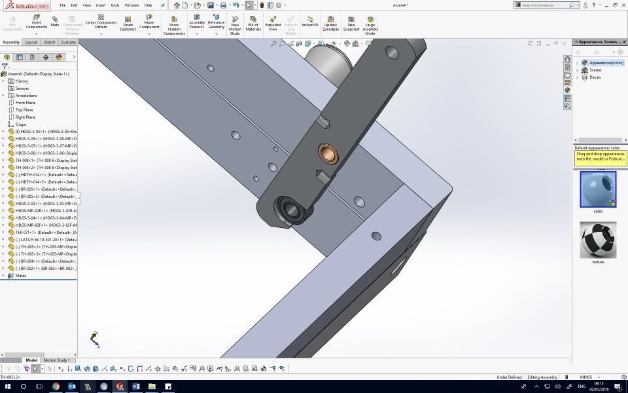Image resolution: width=628 pixels, height=393 pixels.
Task: Select Move Component tool
Action: pyautogui.click(x=149, y=22)
